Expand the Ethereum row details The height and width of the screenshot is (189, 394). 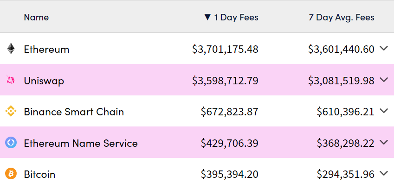click(383, 48)
